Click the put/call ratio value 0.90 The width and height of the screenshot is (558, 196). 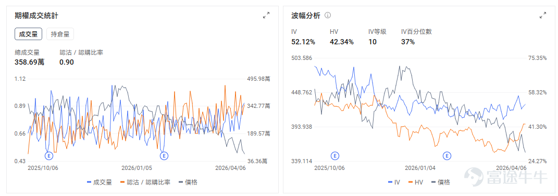tap(67, 62)
